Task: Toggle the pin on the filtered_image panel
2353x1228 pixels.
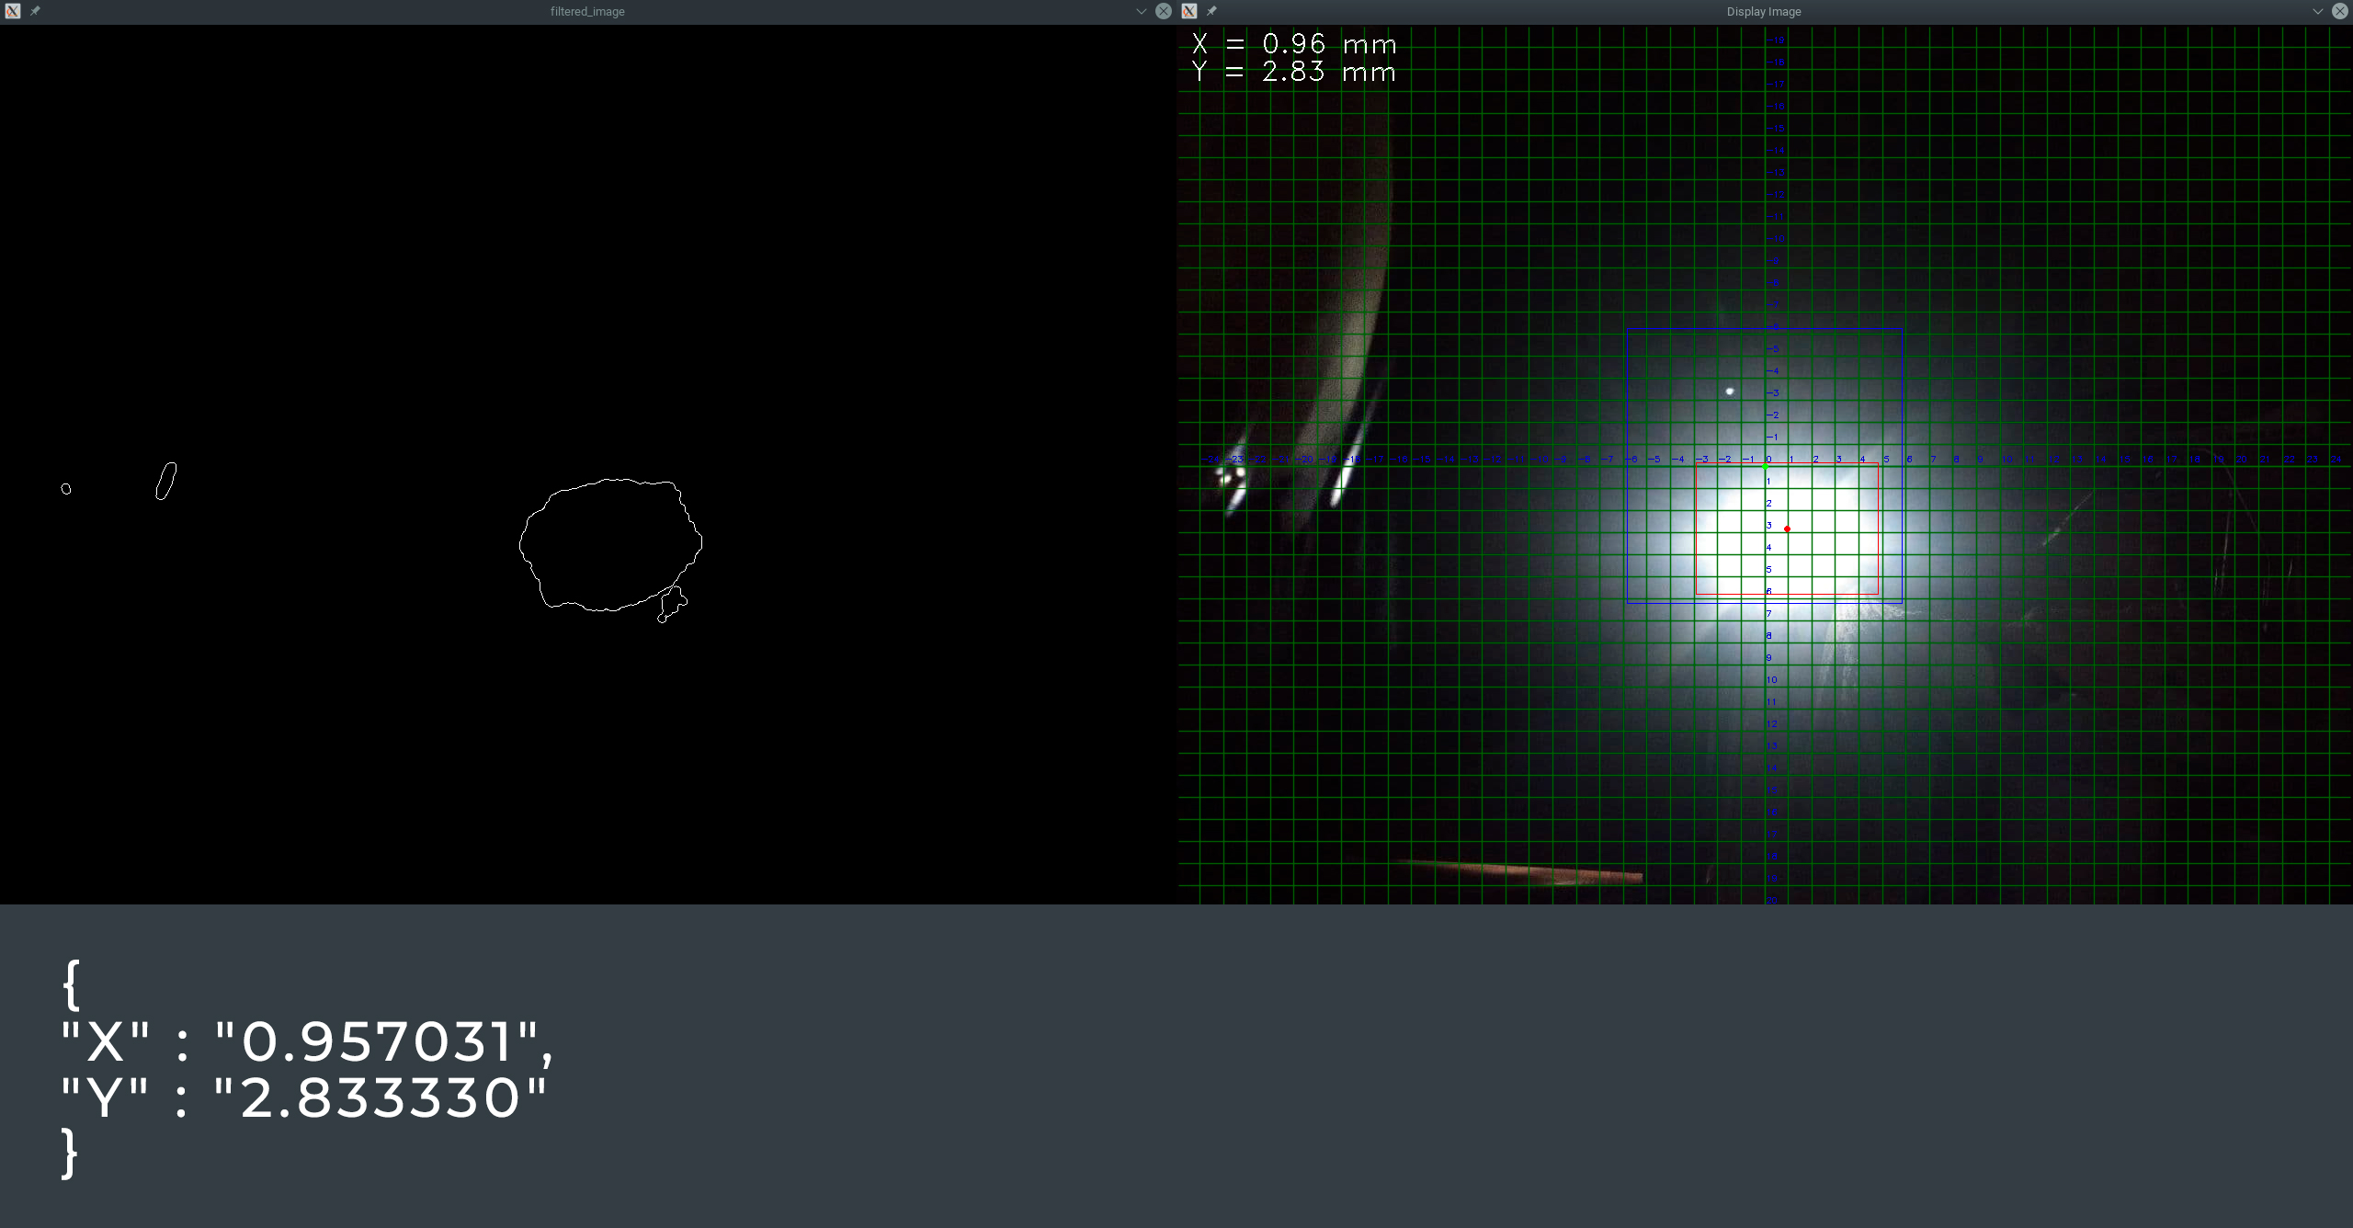Action: 36,11
